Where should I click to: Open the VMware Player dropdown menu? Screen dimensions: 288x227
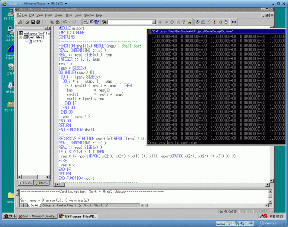coord(37,4)
